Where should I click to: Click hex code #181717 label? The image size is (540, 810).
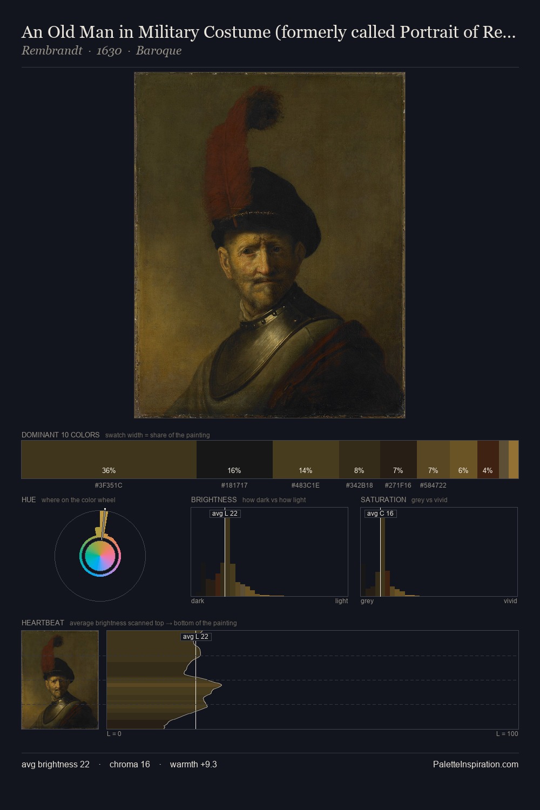point(234,485)
